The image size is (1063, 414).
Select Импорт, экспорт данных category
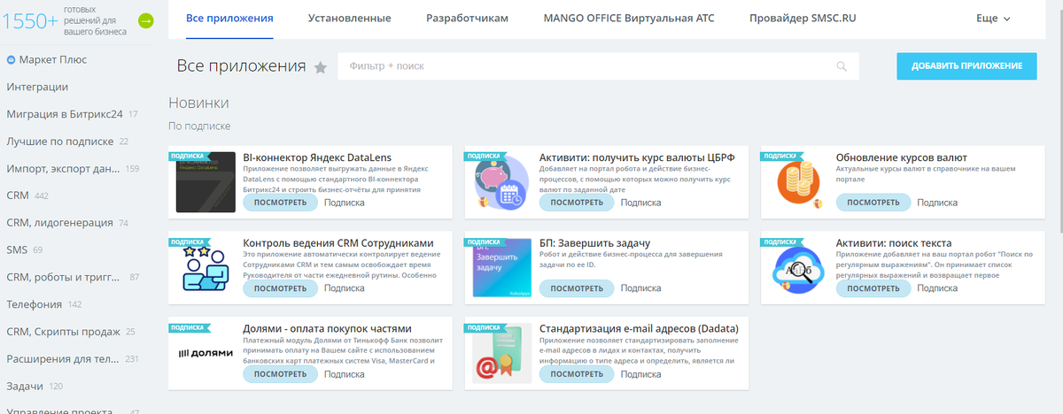[64, 168]
